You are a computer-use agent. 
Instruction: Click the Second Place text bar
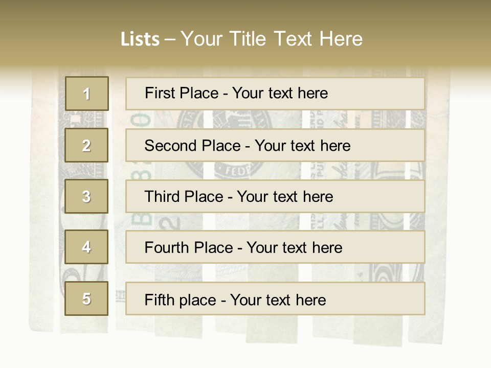point(275,145)
